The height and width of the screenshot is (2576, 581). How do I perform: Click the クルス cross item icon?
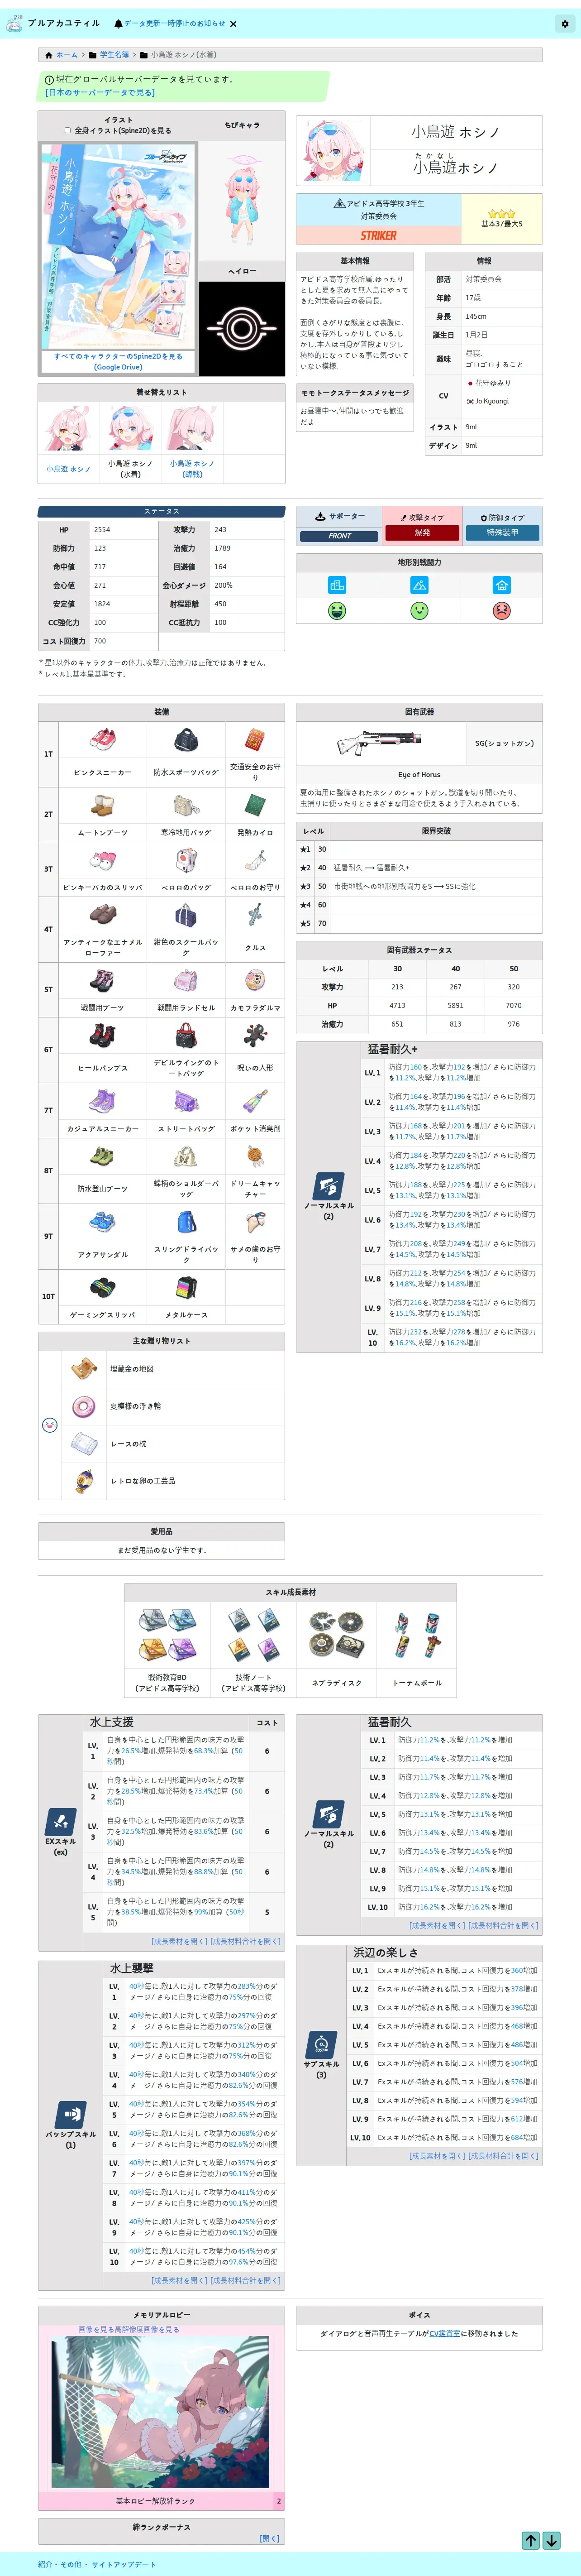coord(255,914)
